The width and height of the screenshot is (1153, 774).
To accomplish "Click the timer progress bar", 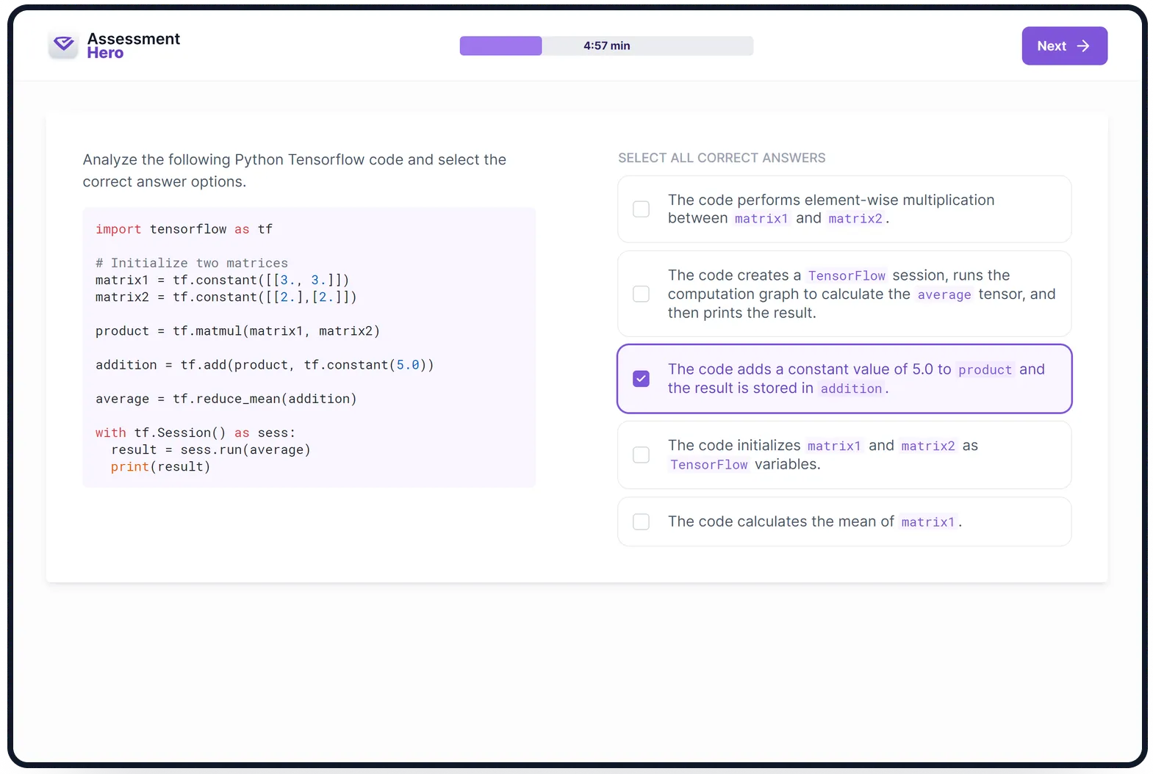I will pyautogui.click(x=606, y=46).
